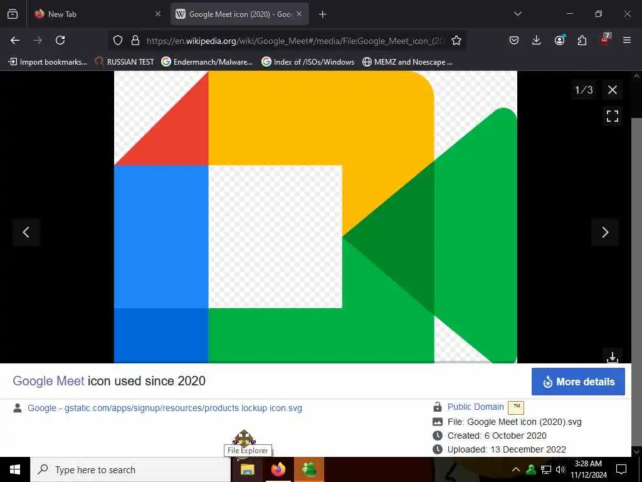642x482 pixels.
Task: Open tracking protection shield icon
Action: (118, 40)
